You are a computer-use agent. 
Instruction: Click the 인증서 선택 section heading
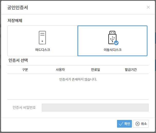point(18,61)
